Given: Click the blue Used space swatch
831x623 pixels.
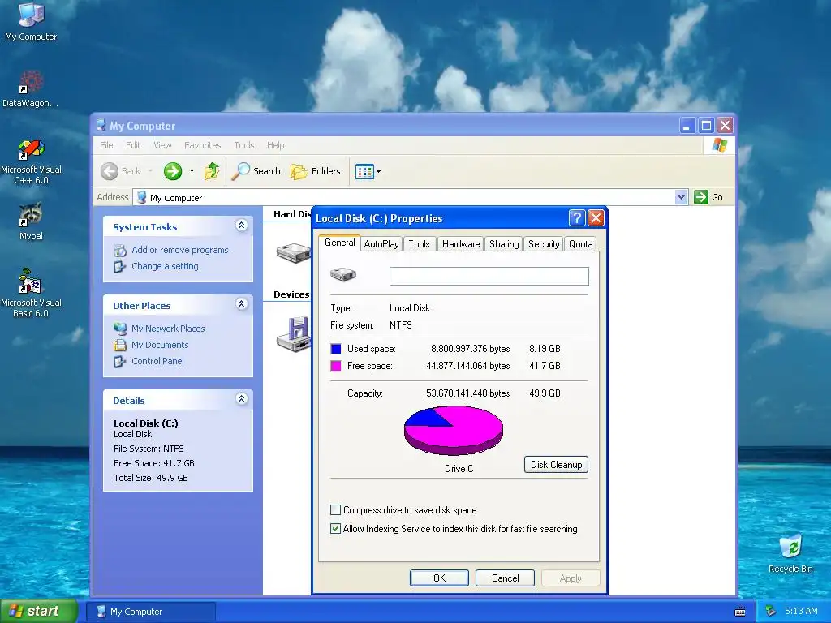Looking at the screenshot, I should (x=335, y=349).
